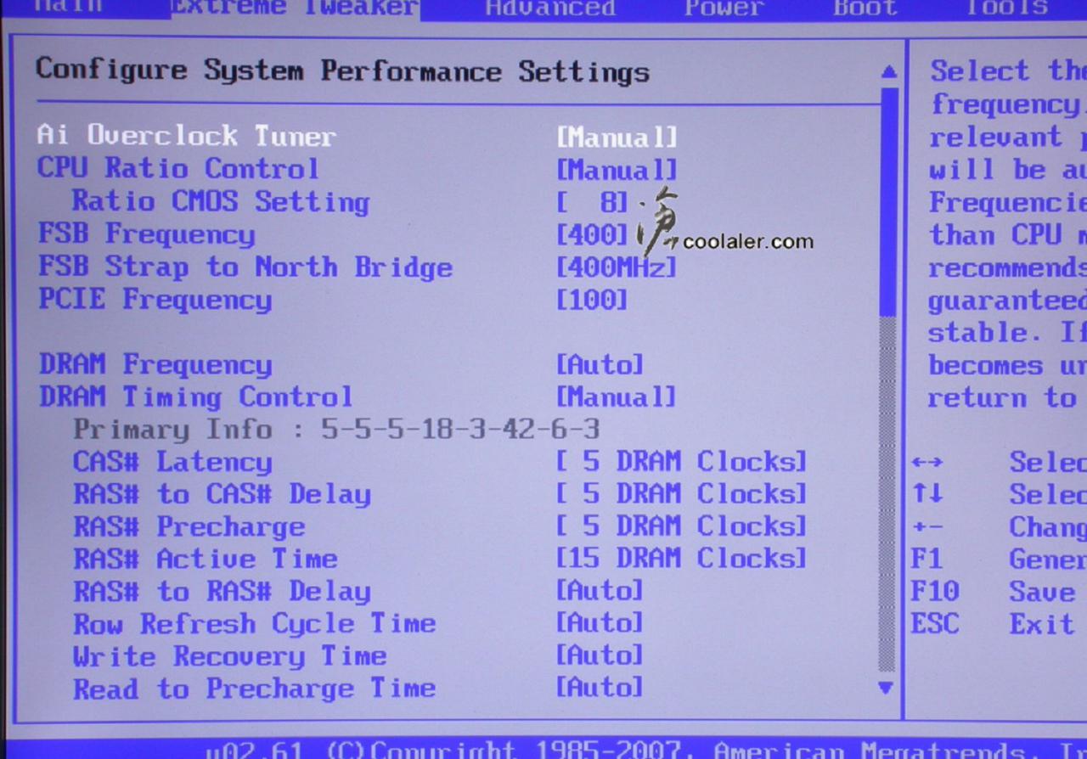1087x759 pixels.
Task: Select Ratio CMOS Setting value 8
Action: 593,202
